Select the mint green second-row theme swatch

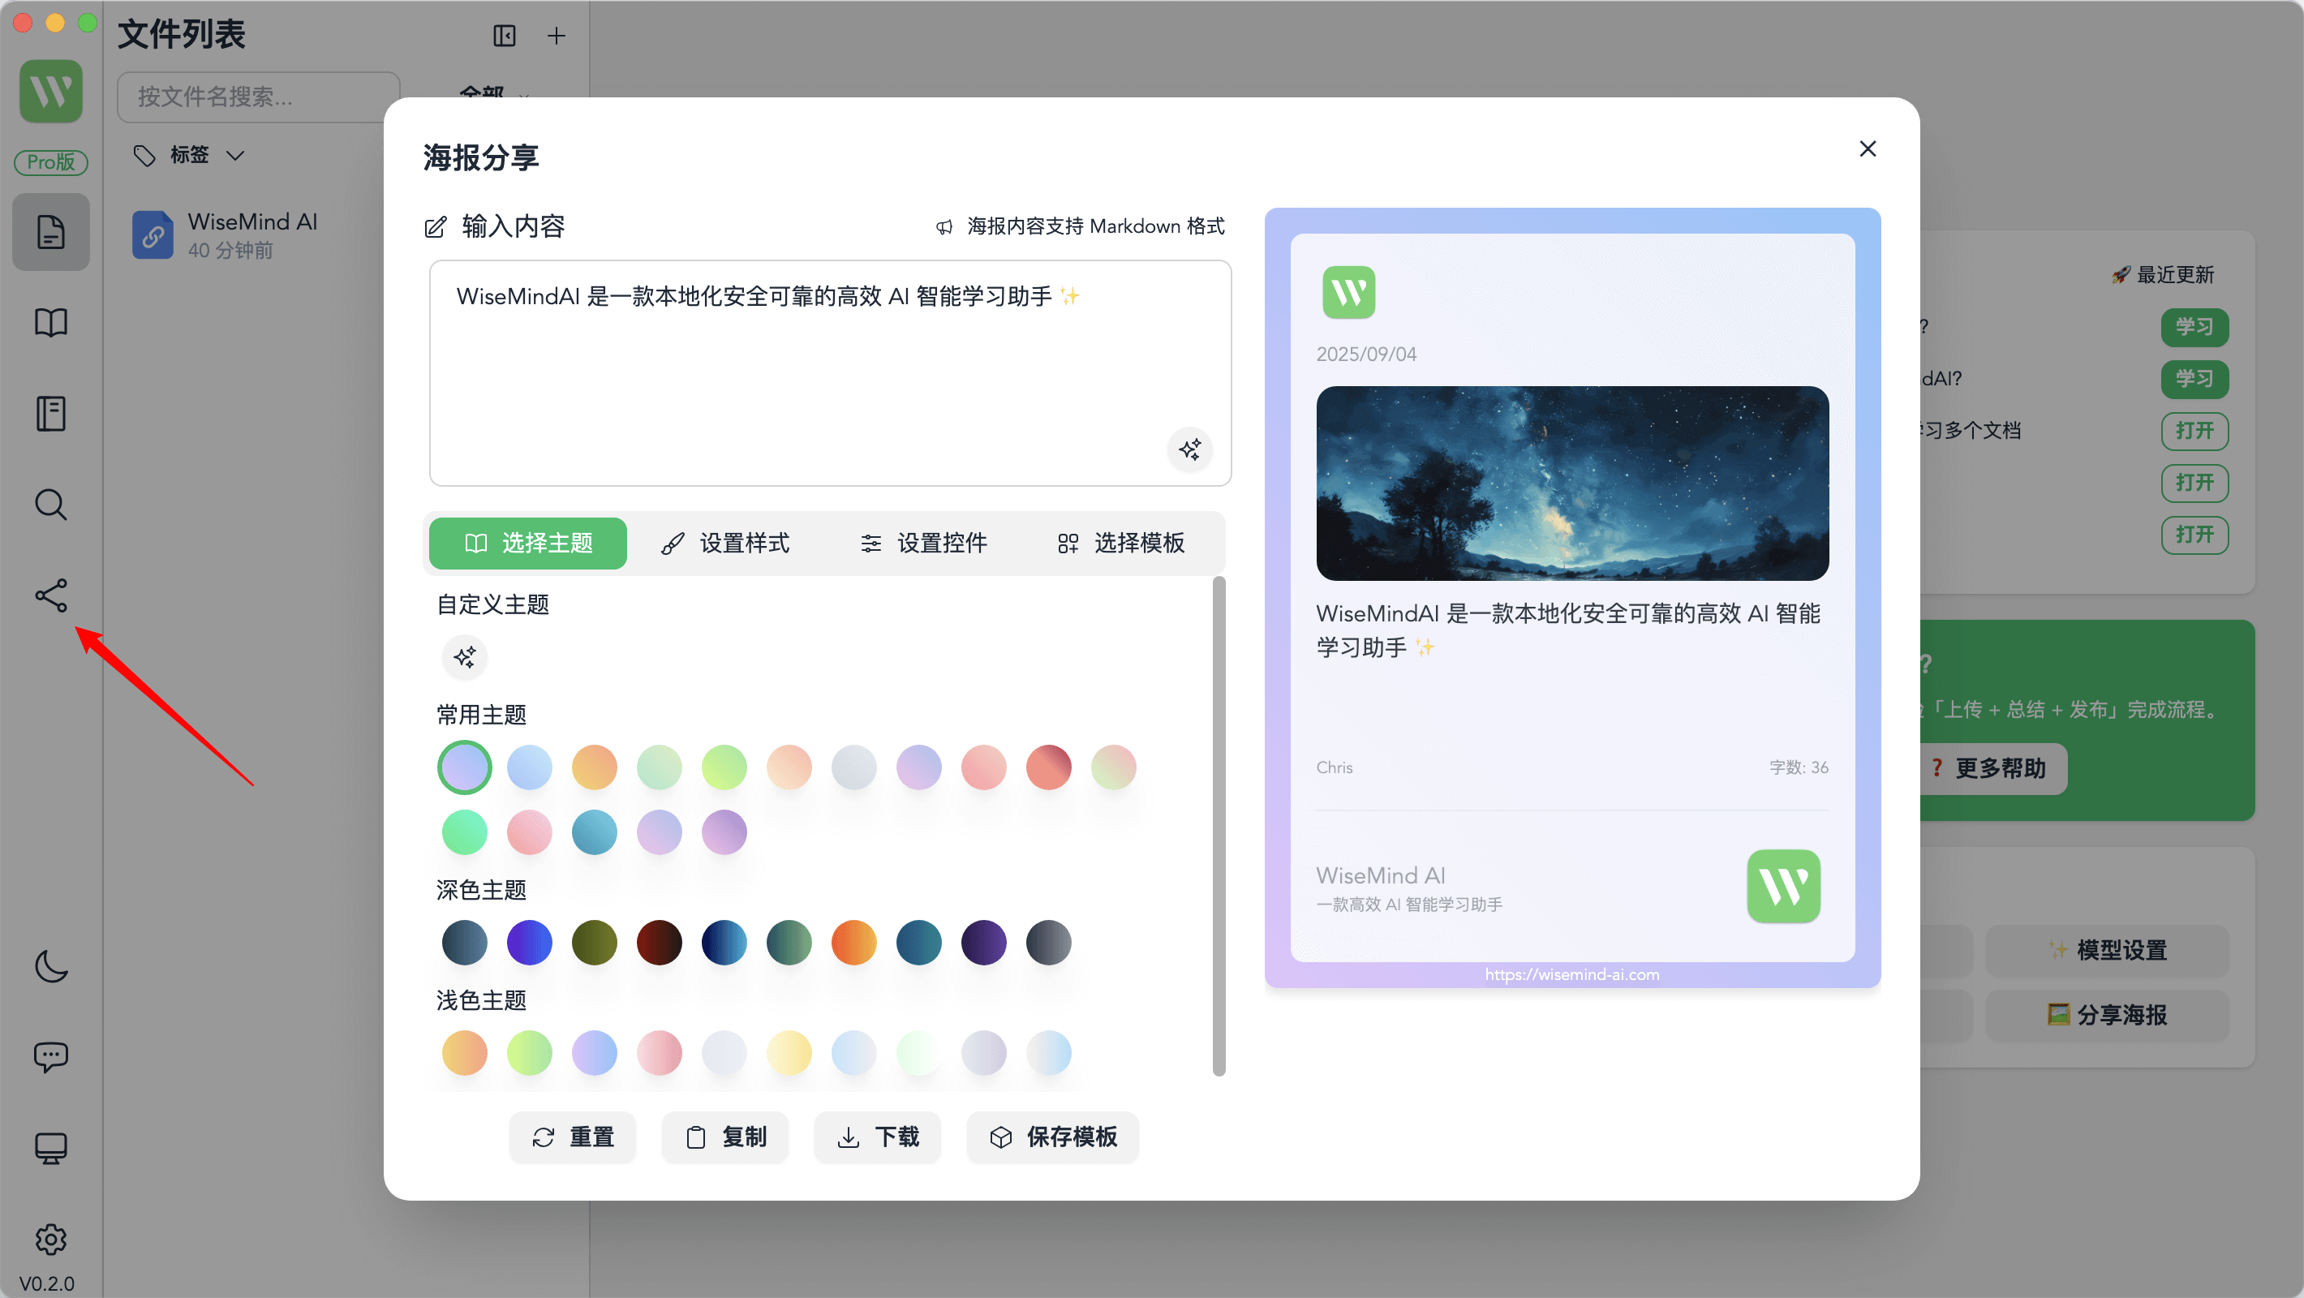coord(465,833)
